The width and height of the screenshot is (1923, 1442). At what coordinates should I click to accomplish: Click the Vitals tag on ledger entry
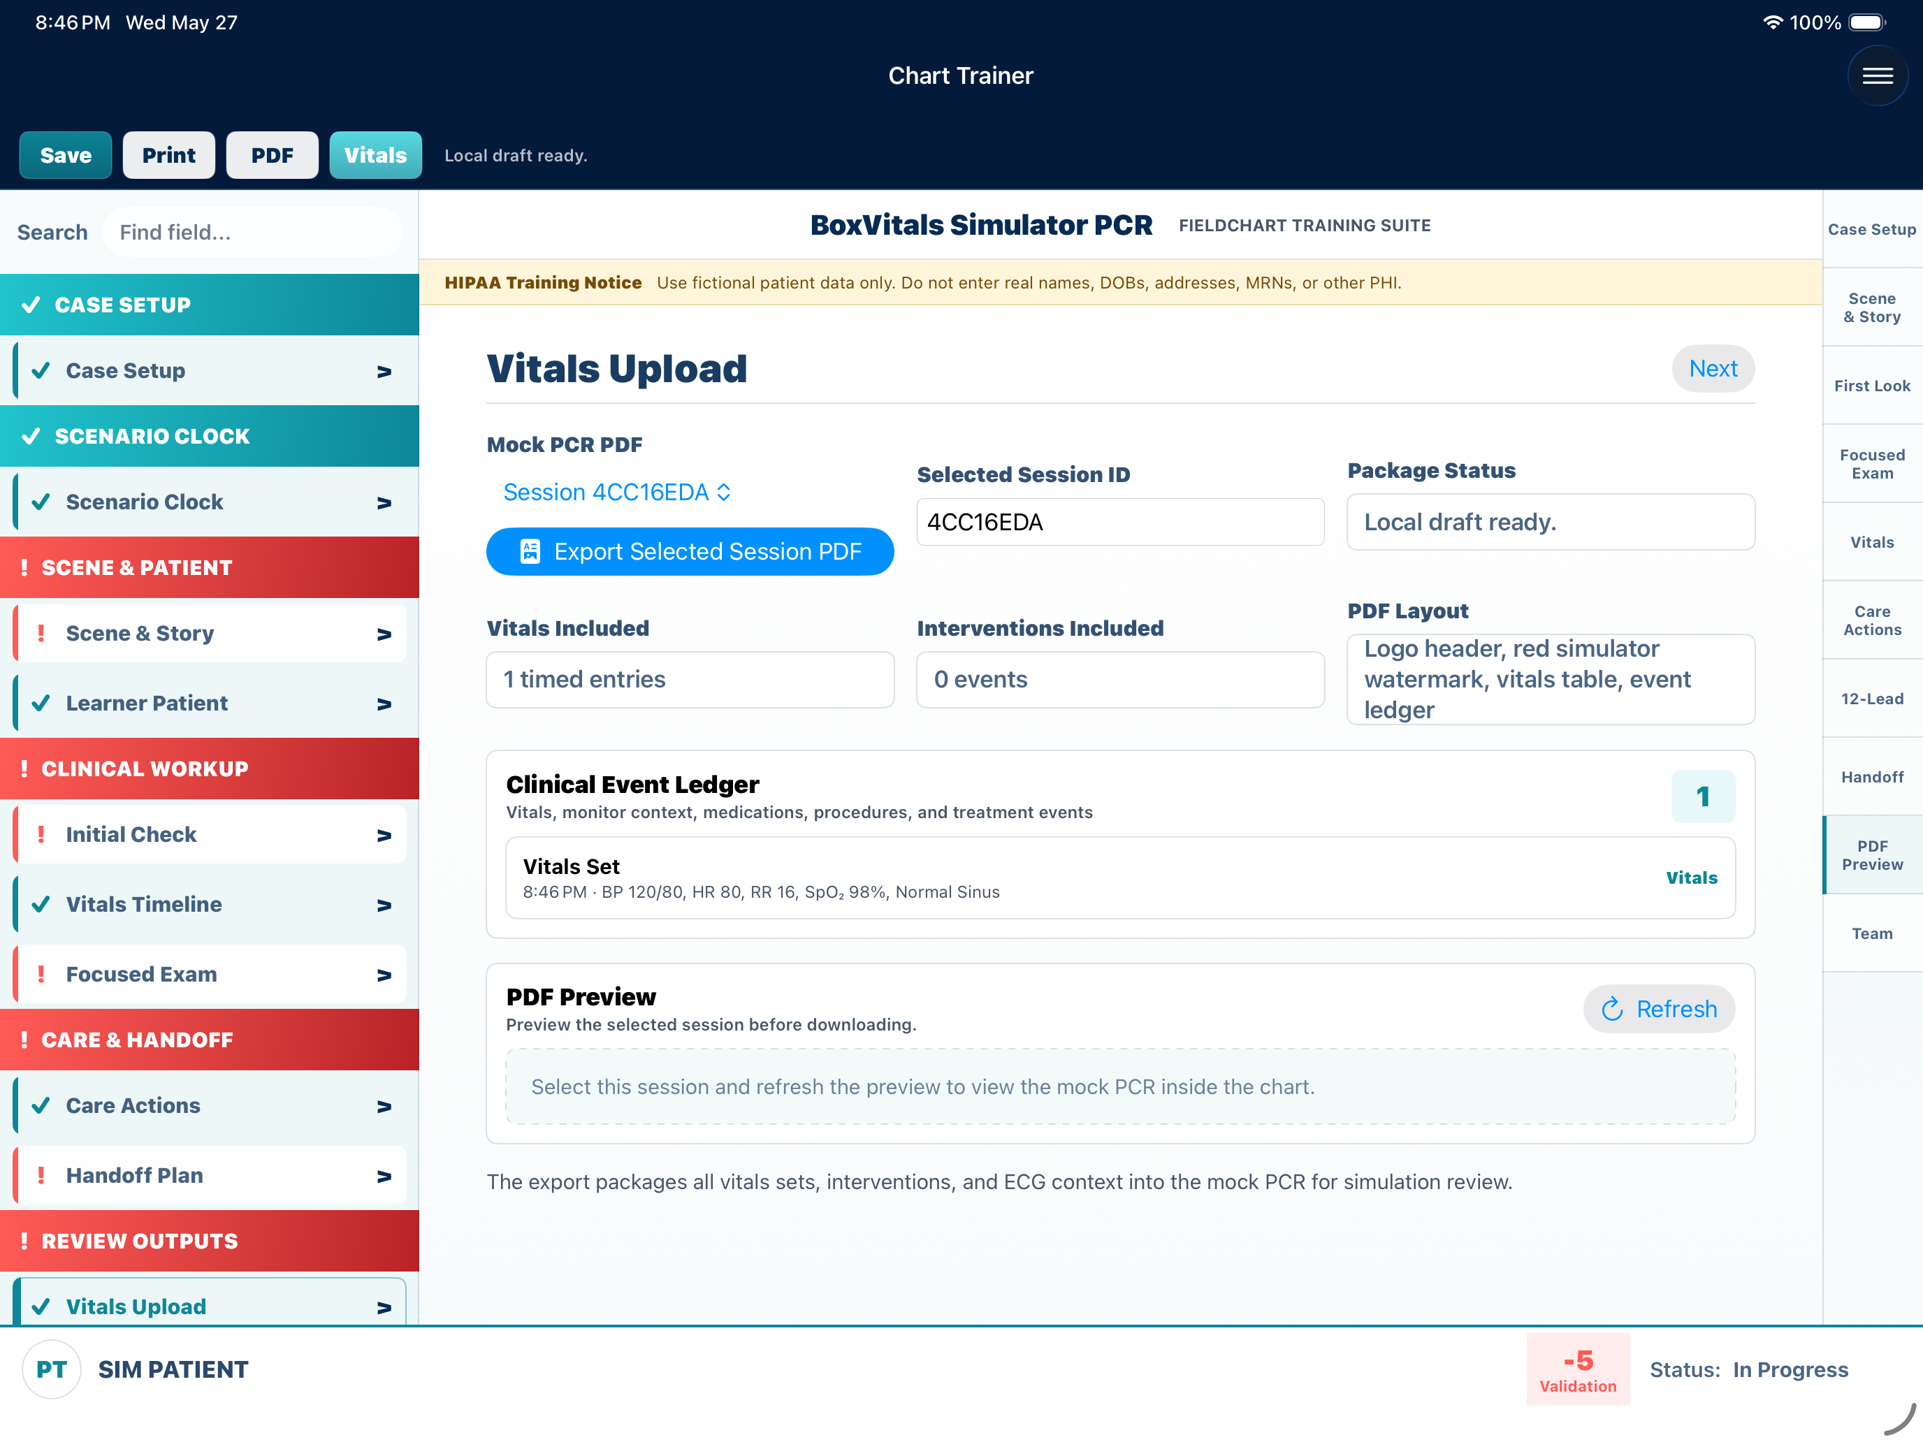1692,878
